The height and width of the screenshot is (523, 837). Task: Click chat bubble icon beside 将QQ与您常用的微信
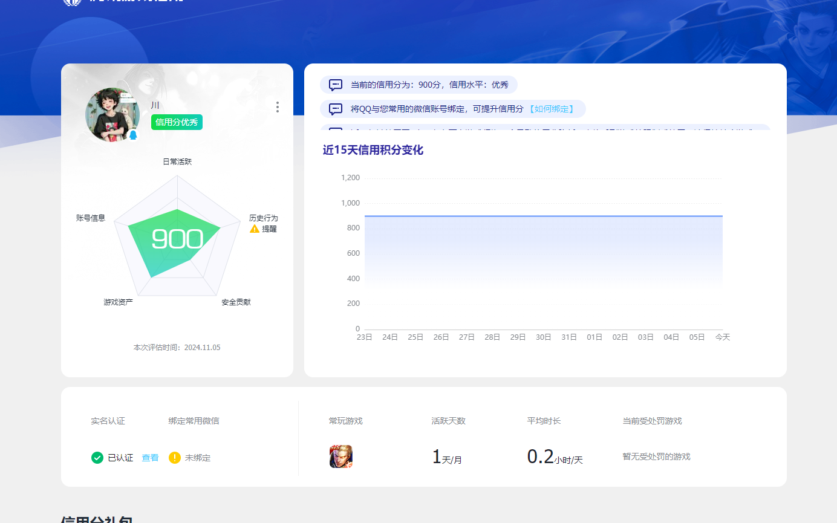click(336, 109)
